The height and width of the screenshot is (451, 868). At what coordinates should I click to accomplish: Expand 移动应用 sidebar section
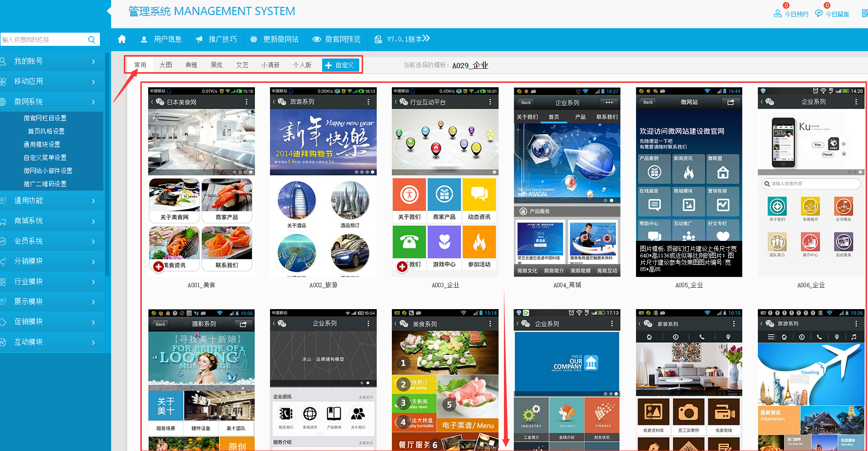pos(51,81)
